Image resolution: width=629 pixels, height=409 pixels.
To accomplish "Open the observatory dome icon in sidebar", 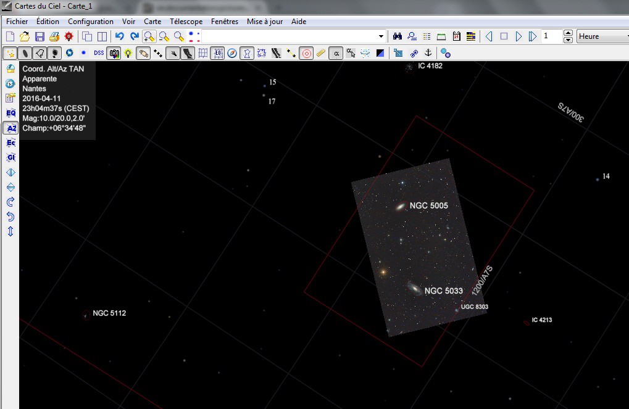I will point(11,68).
